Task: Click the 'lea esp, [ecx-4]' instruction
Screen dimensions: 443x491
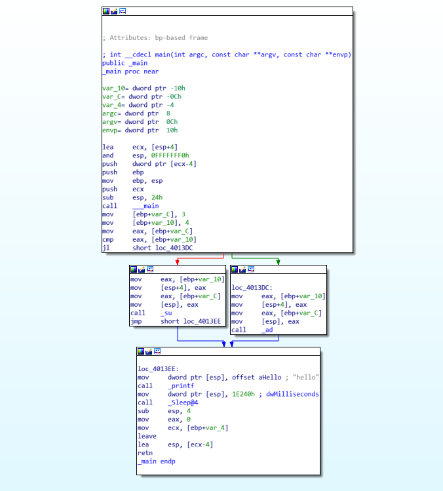Action: point(176,445)
